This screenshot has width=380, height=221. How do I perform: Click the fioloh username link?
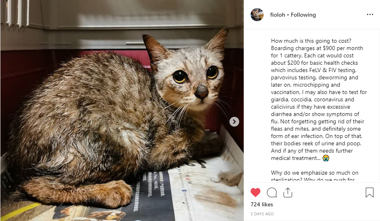pyautogui.click(x=277, y=15)
